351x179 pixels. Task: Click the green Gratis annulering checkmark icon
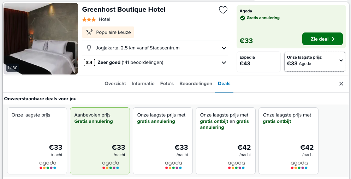coord(243,18)
